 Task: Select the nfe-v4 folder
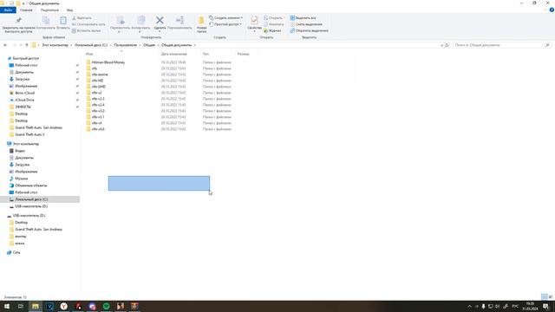tap(96, 123)
